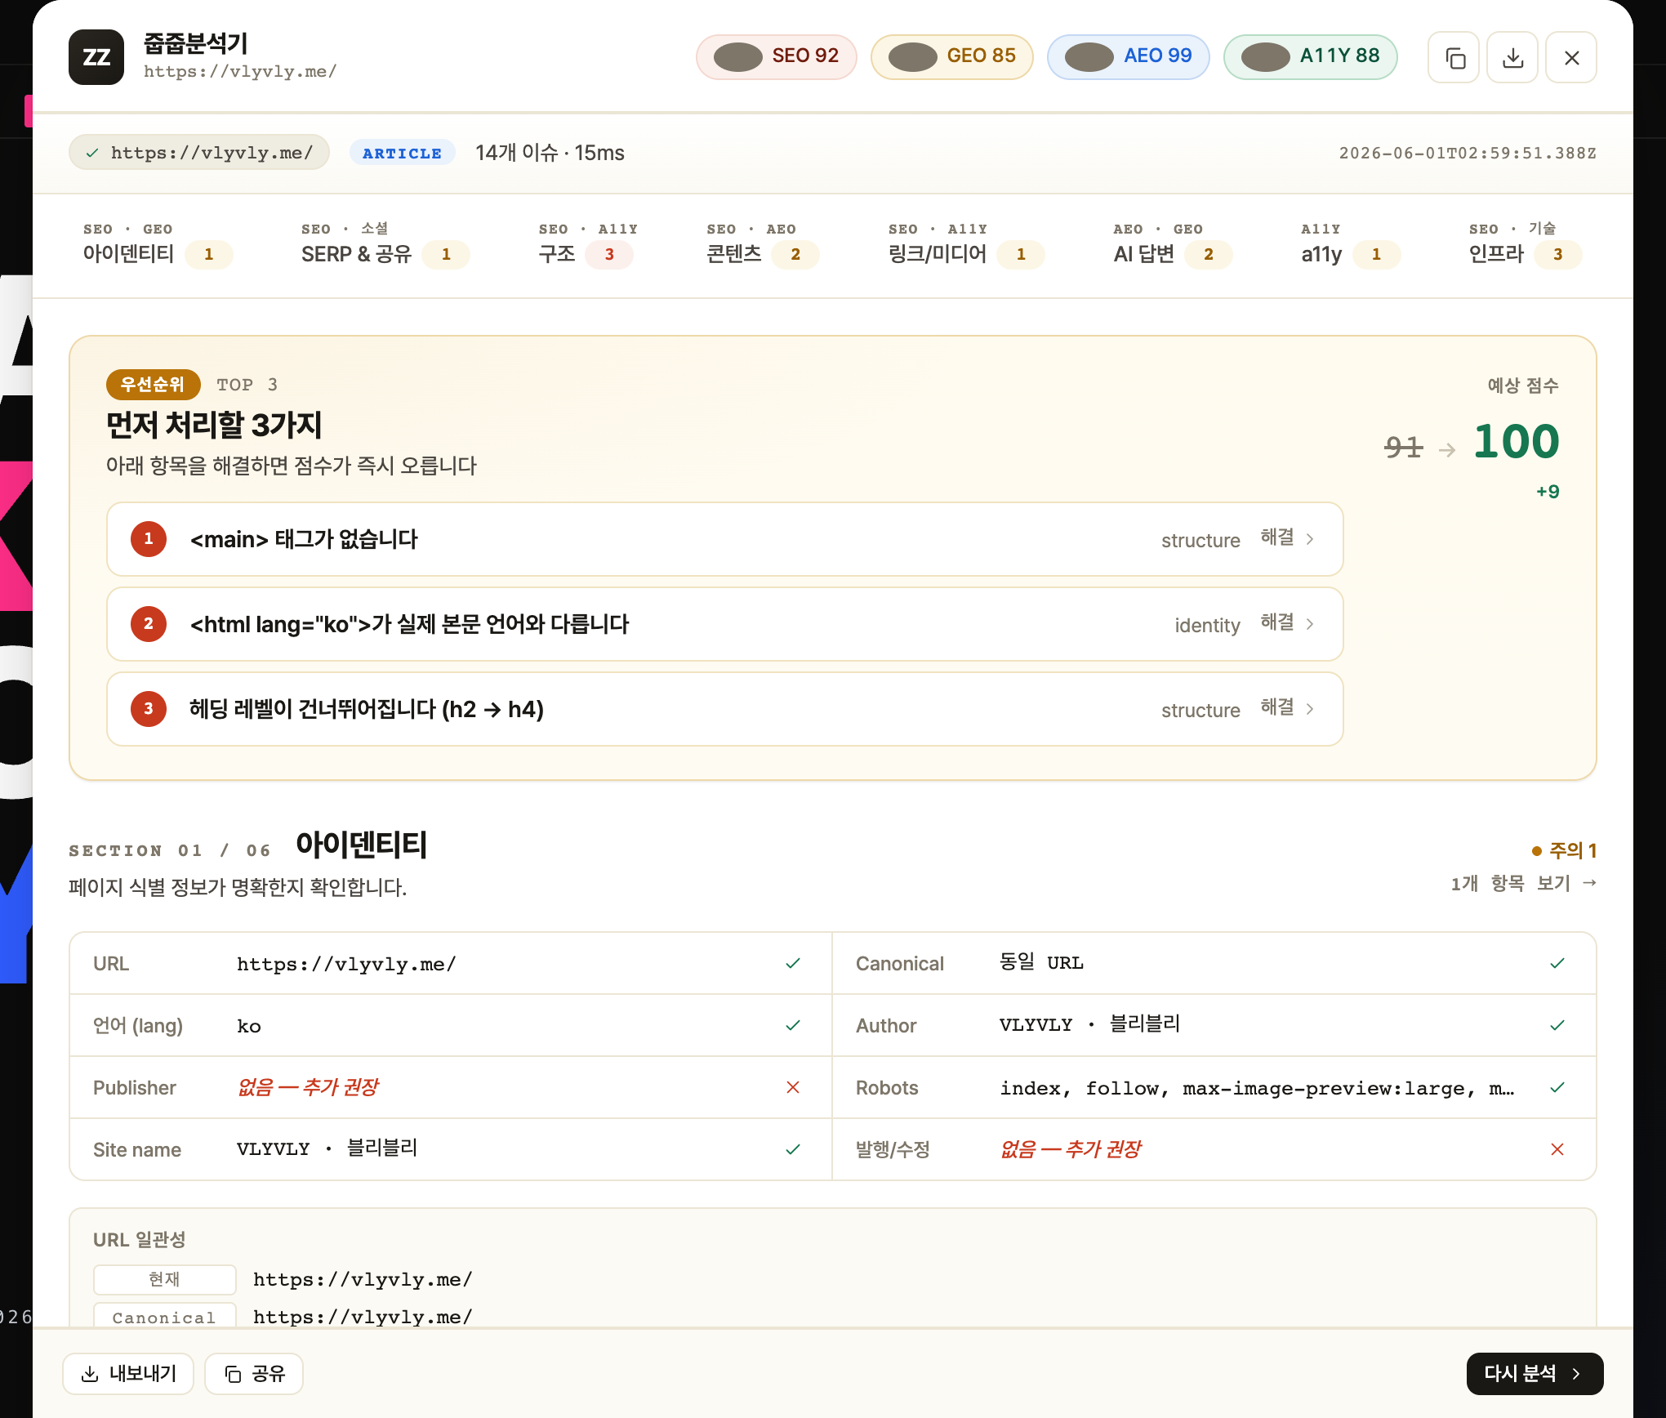Click the 아이덴티티 section heading

tap(361, 845)
